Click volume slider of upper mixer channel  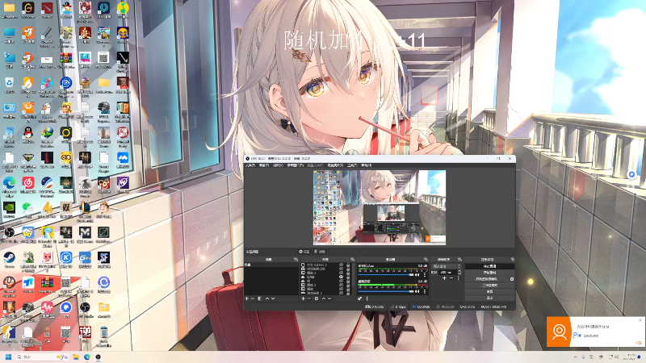click(386, 274)
